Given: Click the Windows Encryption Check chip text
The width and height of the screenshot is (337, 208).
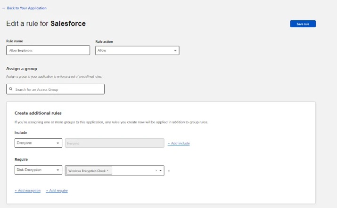Looking at the screenshot, I should [x=87, y=171].
